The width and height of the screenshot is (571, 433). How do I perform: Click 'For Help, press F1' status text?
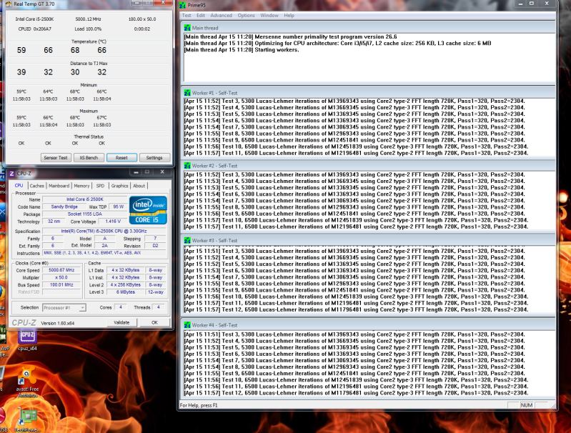[199, 405]
